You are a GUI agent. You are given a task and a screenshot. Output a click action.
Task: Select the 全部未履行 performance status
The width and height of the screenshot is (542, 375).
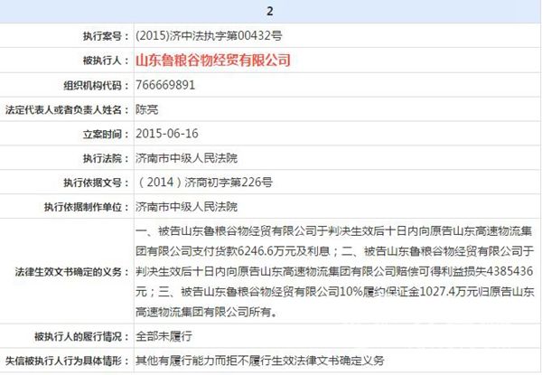coord(159,336)
